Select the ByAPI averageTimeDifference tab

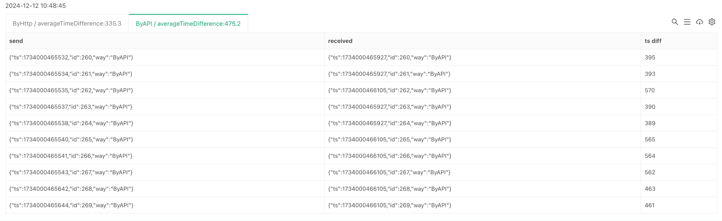click(188, 24)
